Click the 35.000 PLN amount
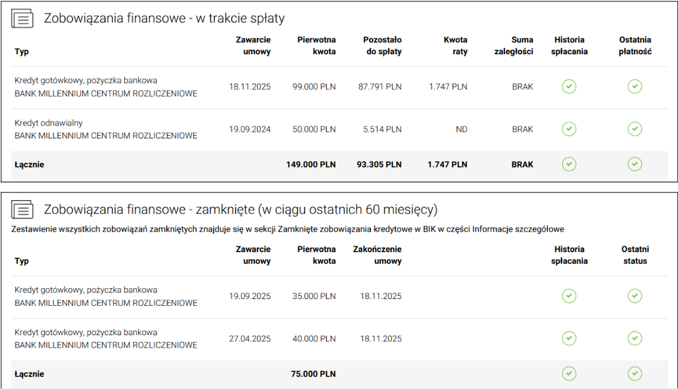Screen dimensions: 678x390 (314, 296)
